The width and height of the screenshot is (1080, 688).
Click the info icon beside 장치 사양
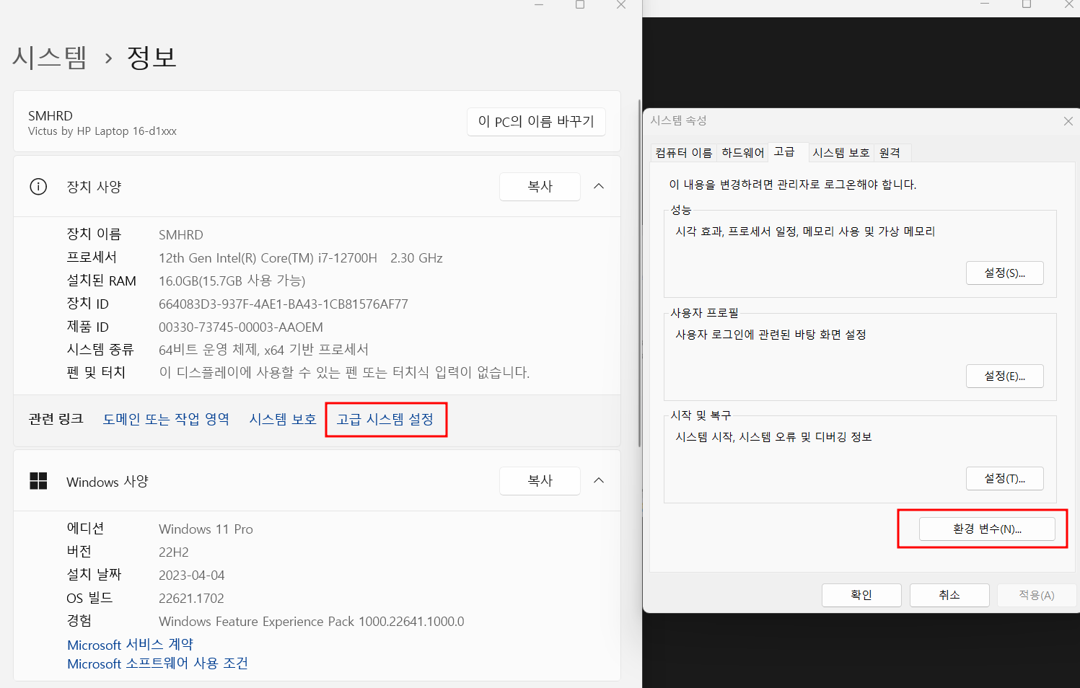point(38,187)
